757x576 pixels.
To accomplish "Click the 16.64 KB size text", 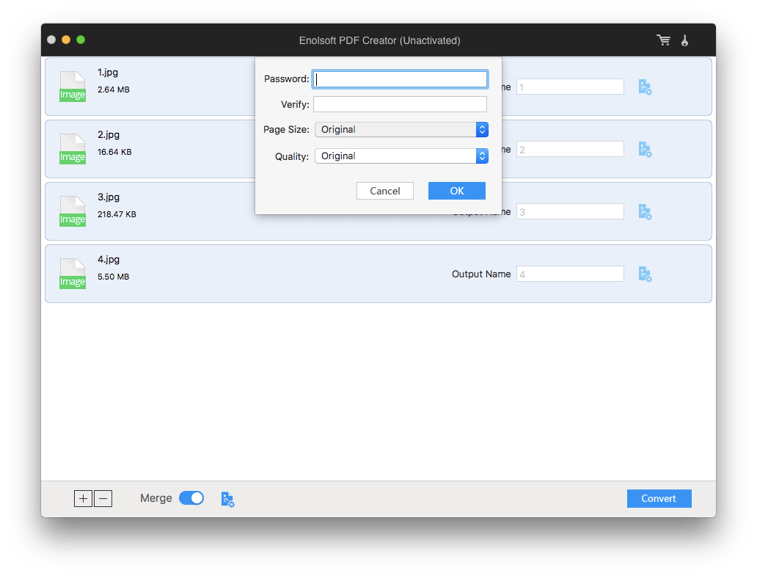I will (114, 152).
